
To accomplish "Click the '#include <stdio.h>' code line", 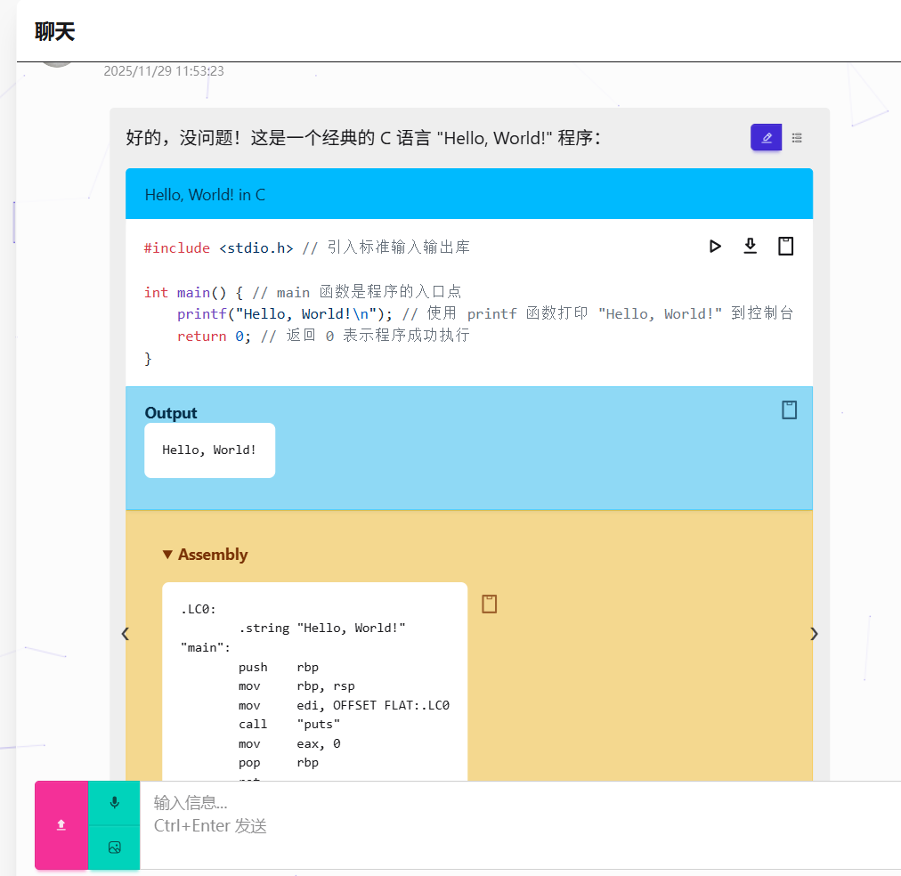I will [307, 247].
